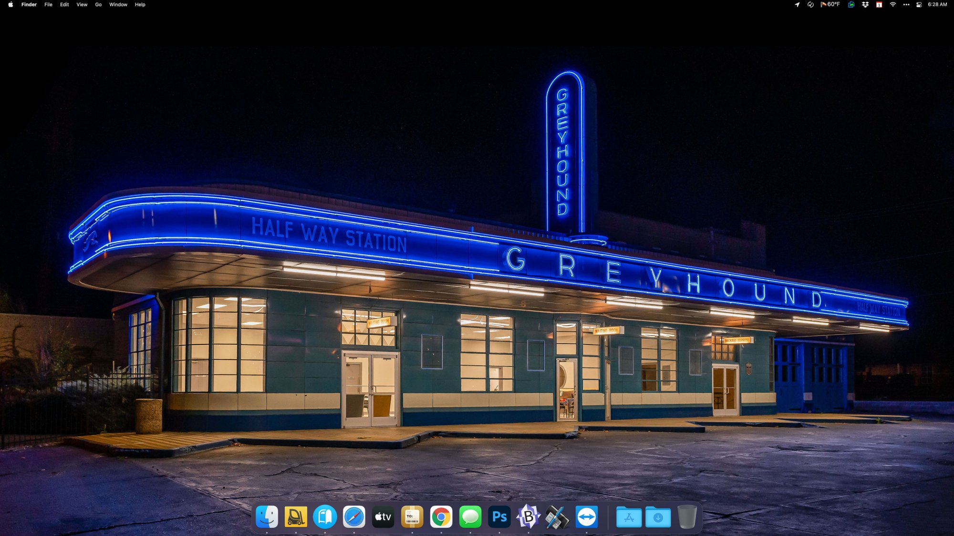Open Finder from the dock
Viewport: 954px width, 536px height.
[267, 517]
